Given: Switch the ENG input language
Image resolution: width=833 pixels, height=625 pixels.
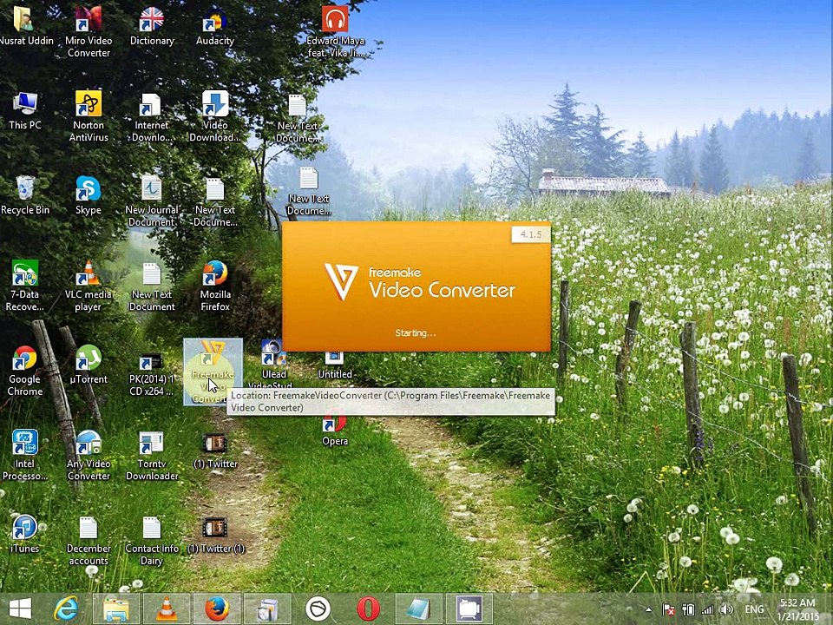Looking at the screenshot, I should [754, 609].
